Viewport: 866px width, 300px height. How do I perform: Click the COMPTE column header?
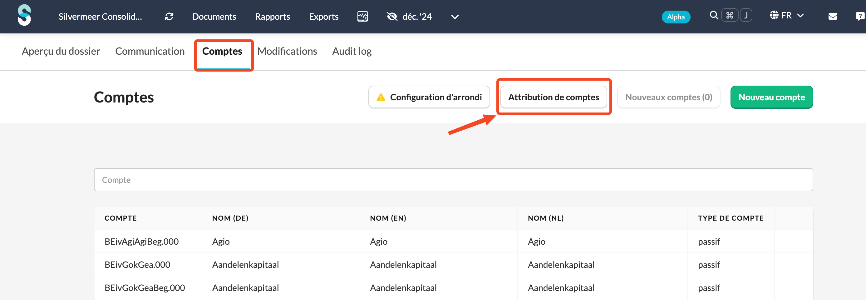click(x=121, y=218)
